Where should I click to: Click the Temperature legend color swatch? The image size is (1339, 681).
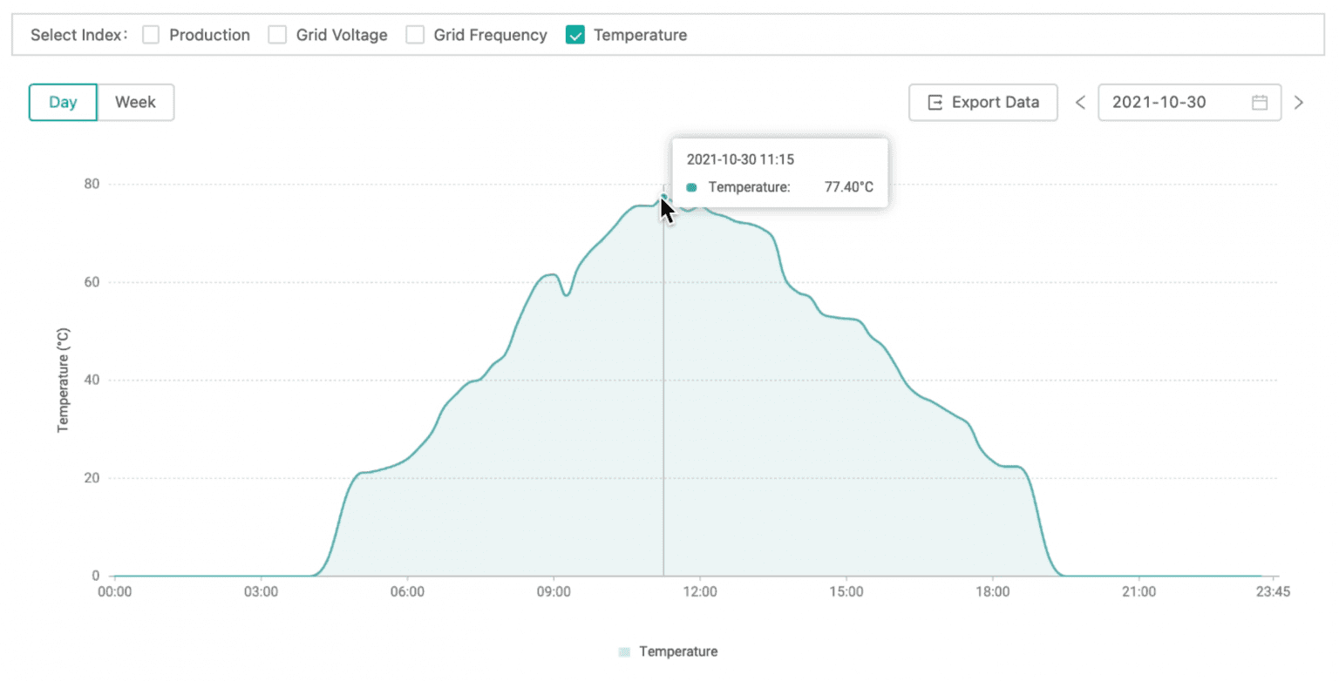click(x=624, y=652)
